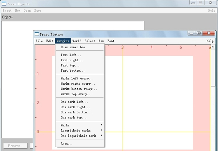This screenshot has width=218, height=151.
Task: Choose Marks bottom every... option
Action: [x=78, y=89]
